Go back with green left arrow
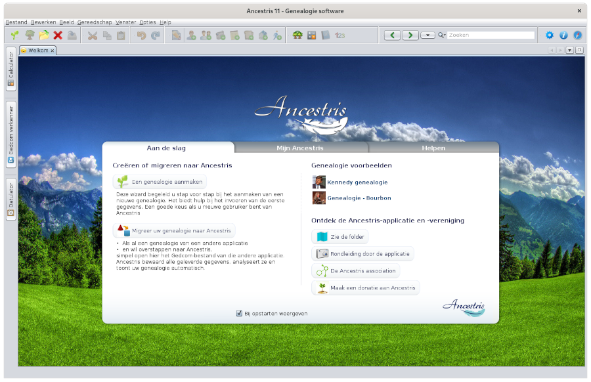Viewport: 591px width, 382px height. (x=393, y=35)
